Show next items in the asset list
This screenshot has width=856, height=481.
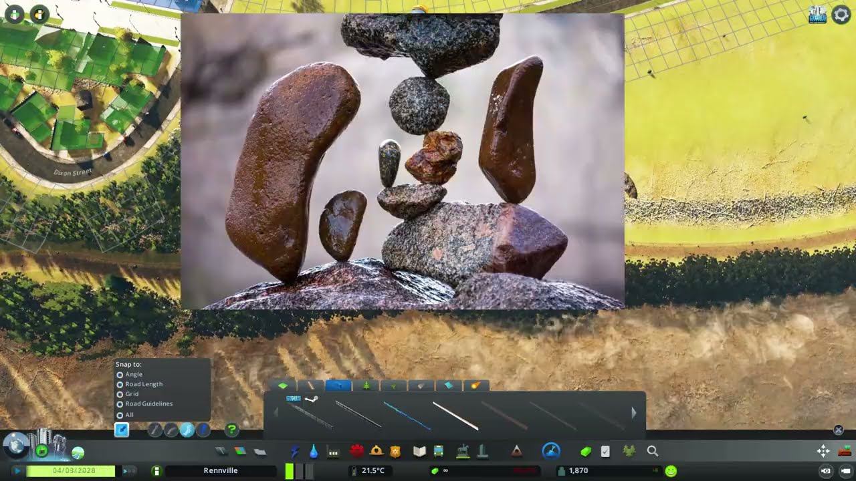point(634,413)
